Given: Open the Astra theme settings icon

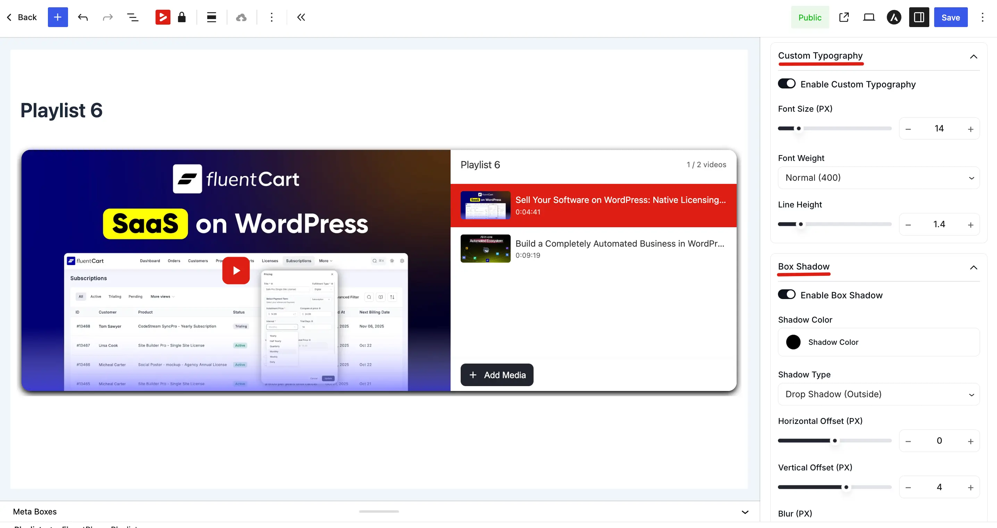Looking at the screenshot, I should click(894, 17).
